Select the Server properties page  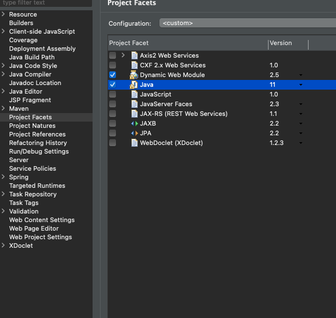pos(19,160)
